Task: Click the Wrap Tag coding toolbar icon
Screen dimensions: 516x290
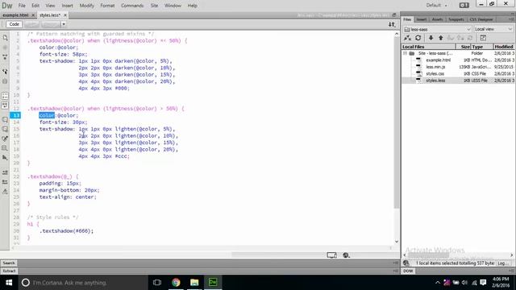Action: click(5, 139)
